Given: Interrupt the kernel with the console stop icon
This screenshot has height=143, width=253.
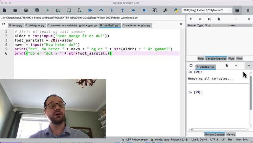Looking at the screenshot, I should [x=236, y=65].
